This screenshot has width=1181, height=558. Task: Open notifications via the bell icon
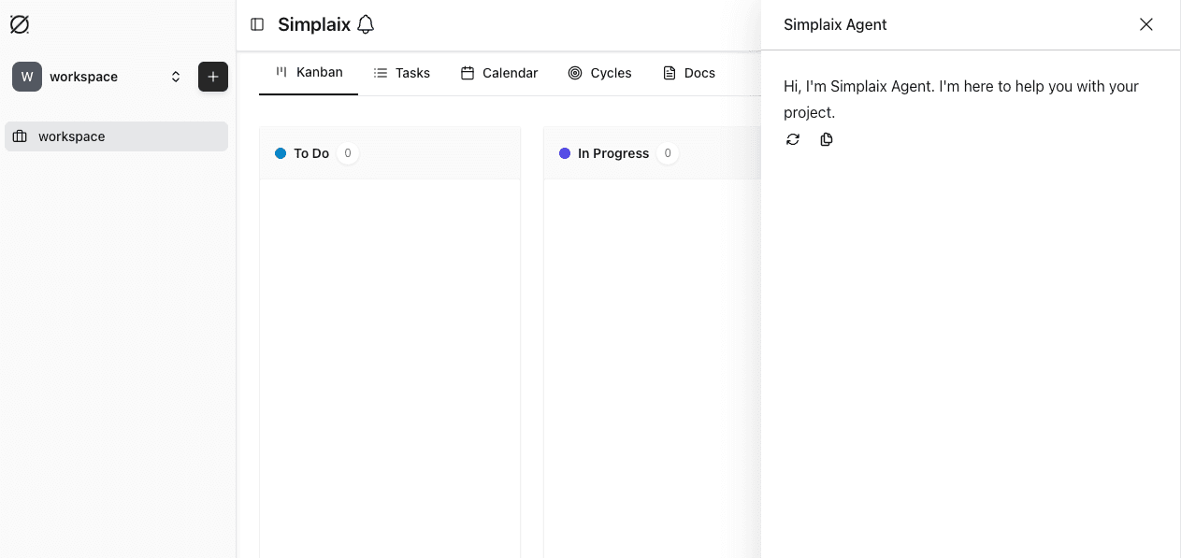coord(365,24)
